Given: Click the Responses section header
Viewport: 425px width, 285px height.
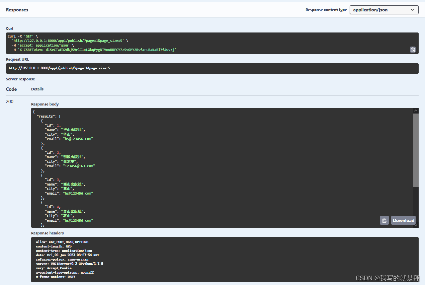Looking at the screenshot, I should coord(17,10).
